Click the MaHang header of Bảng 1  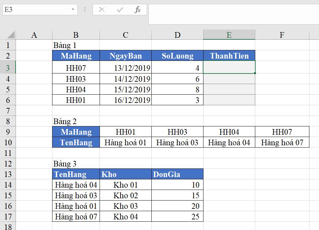point(75,56)
